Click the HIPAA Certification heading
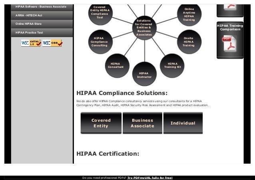 coord(108,154)
